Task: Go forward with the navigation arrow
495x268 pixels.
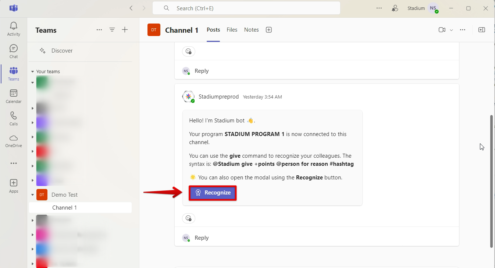Action: (144, 8)
